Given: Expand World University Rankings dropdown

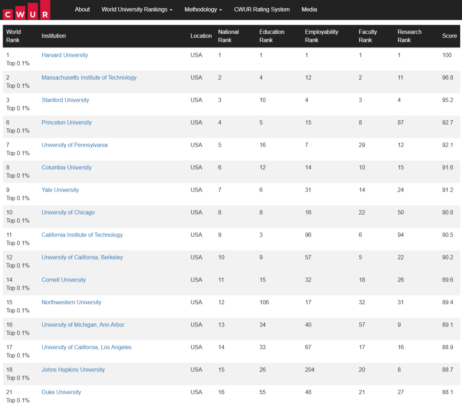Looking at the screenshot, I should point(137,9).
